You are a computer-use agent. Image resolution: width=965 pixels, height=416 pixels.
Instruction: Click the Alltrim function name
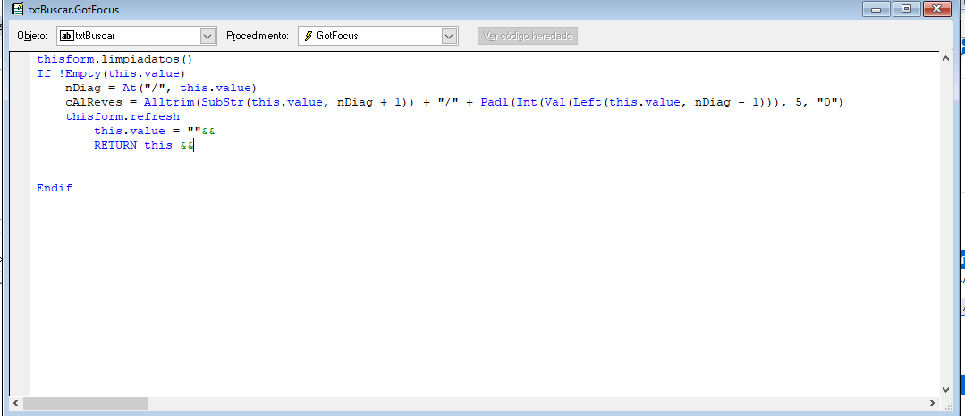(x=169, y=102)
